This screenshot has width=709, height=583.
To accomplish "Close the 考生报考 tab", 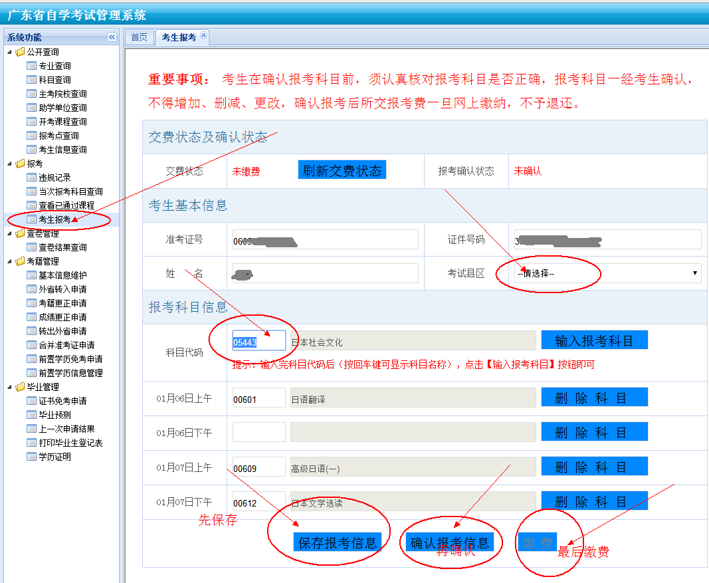I will [203, 35].
